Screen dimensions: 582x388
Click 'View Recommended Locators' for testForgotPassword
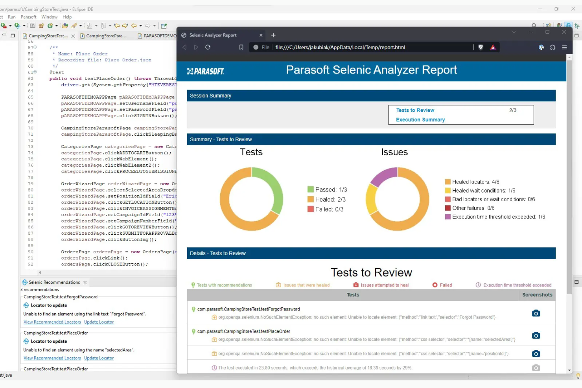[x=52, y=322]
